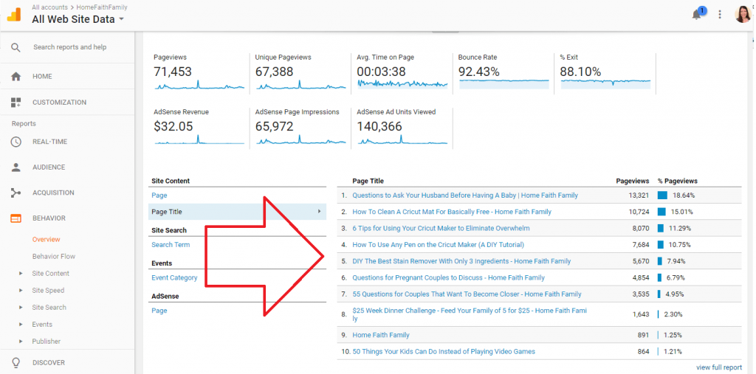Open 55 Questions for Couples link
The height and width of the screenshot is (374, 756).
tap(467, 294)
